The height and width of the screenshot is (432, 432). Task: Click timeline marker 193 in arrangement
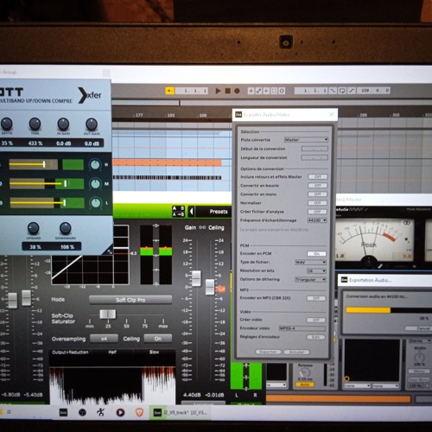(170, 115)
